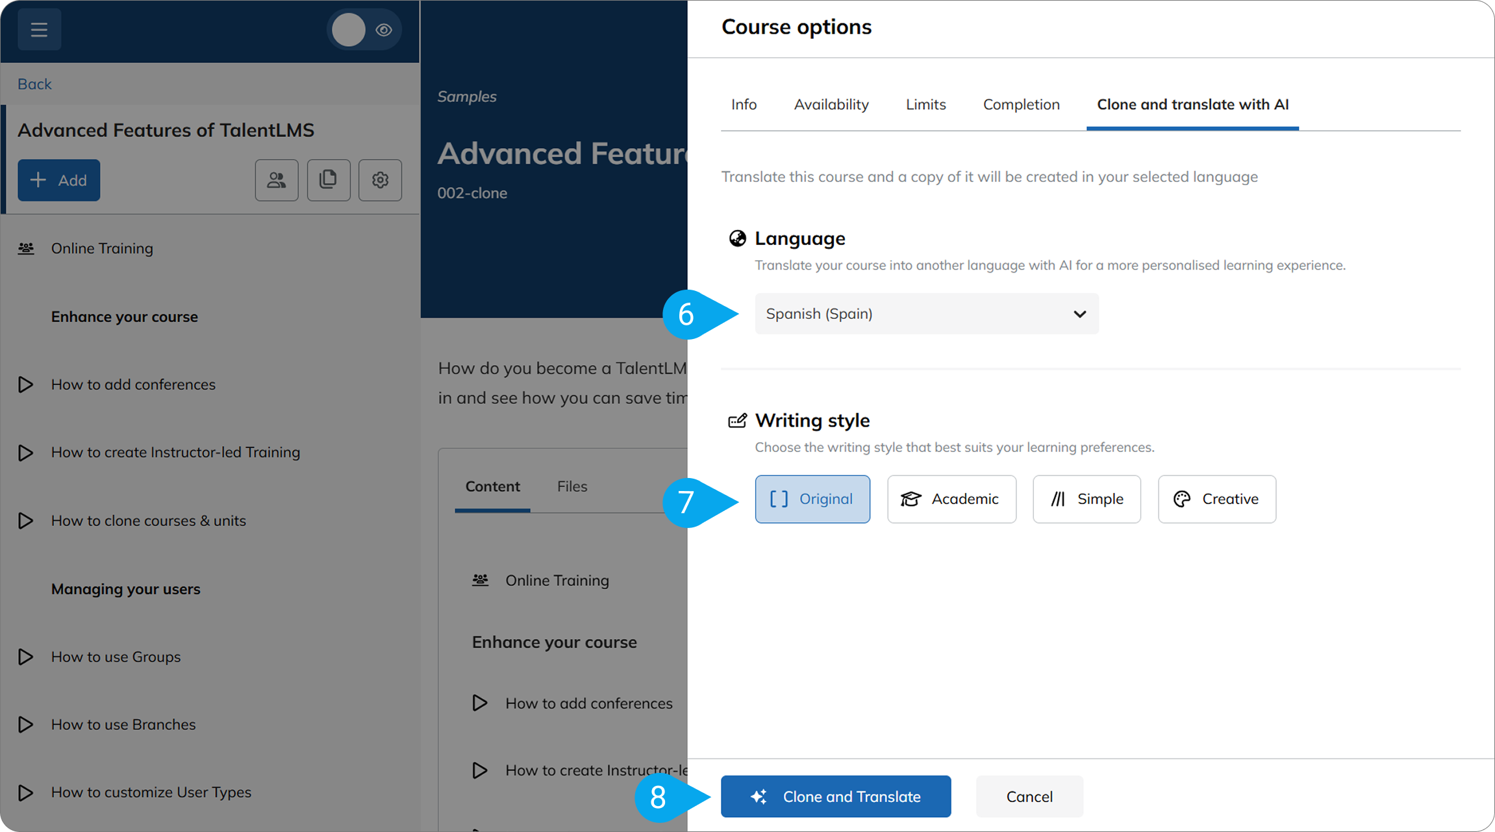Click the sidebar Online Training group icon

click(26, 249)
